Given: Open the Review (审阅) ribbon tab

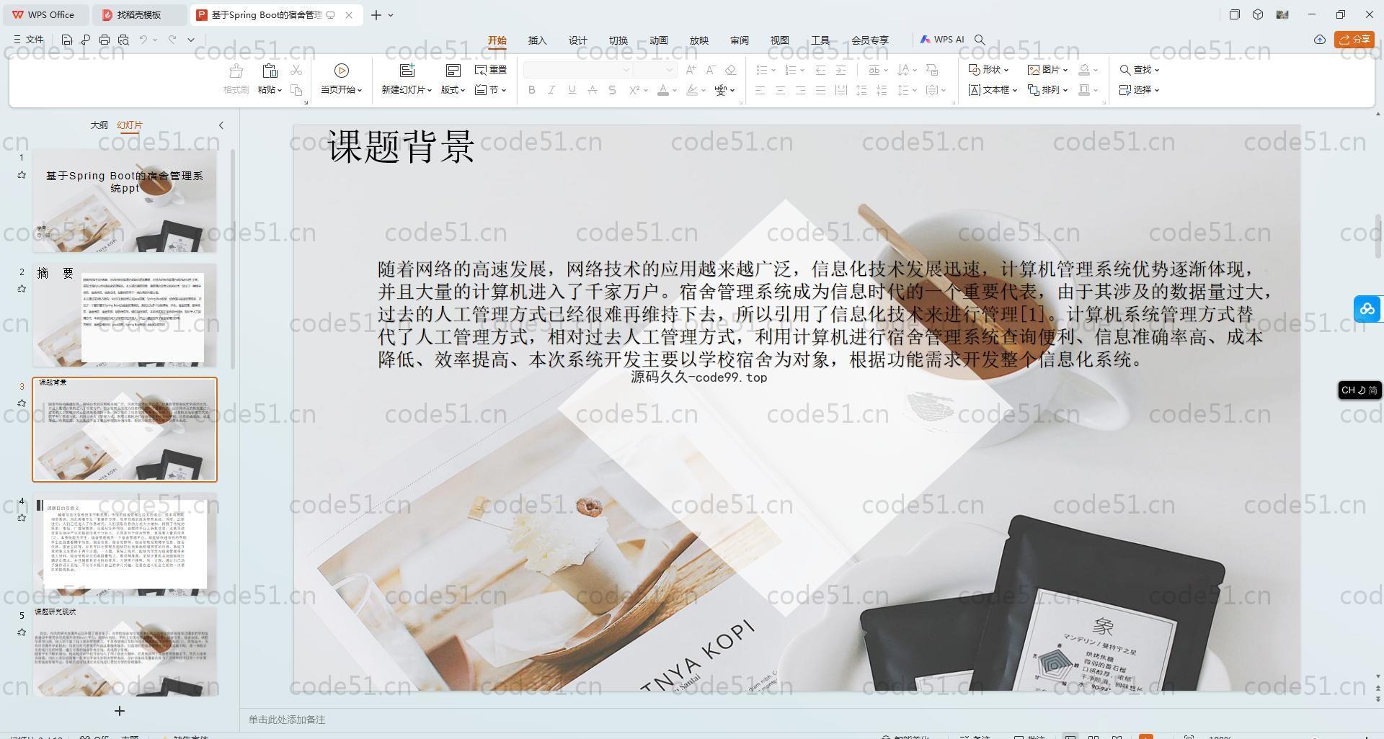Looking at the screenshot, I should click(x=739, y=40).
